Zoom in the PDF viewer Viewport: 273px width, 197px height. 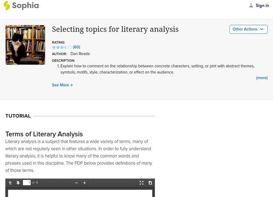pos(85,183)
